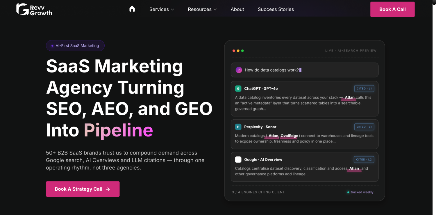The image size is (436, 215).
Task: Click the Revv Growth logo
Action: pyautogui.click(x=34, y=9)
